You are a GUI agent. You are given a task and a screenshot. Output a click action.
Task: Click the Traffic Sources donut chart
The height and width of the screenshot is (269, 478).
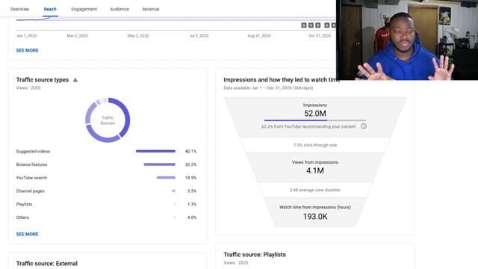(x=108, y=120)
